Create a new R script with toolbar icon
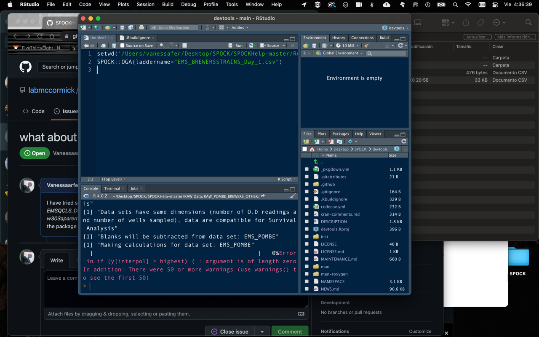The image size is (539, 337). coord(83,27)
